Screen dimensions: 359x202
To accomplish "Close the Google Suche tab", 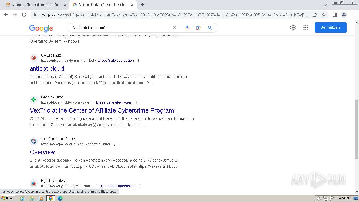I will (132, 5).
